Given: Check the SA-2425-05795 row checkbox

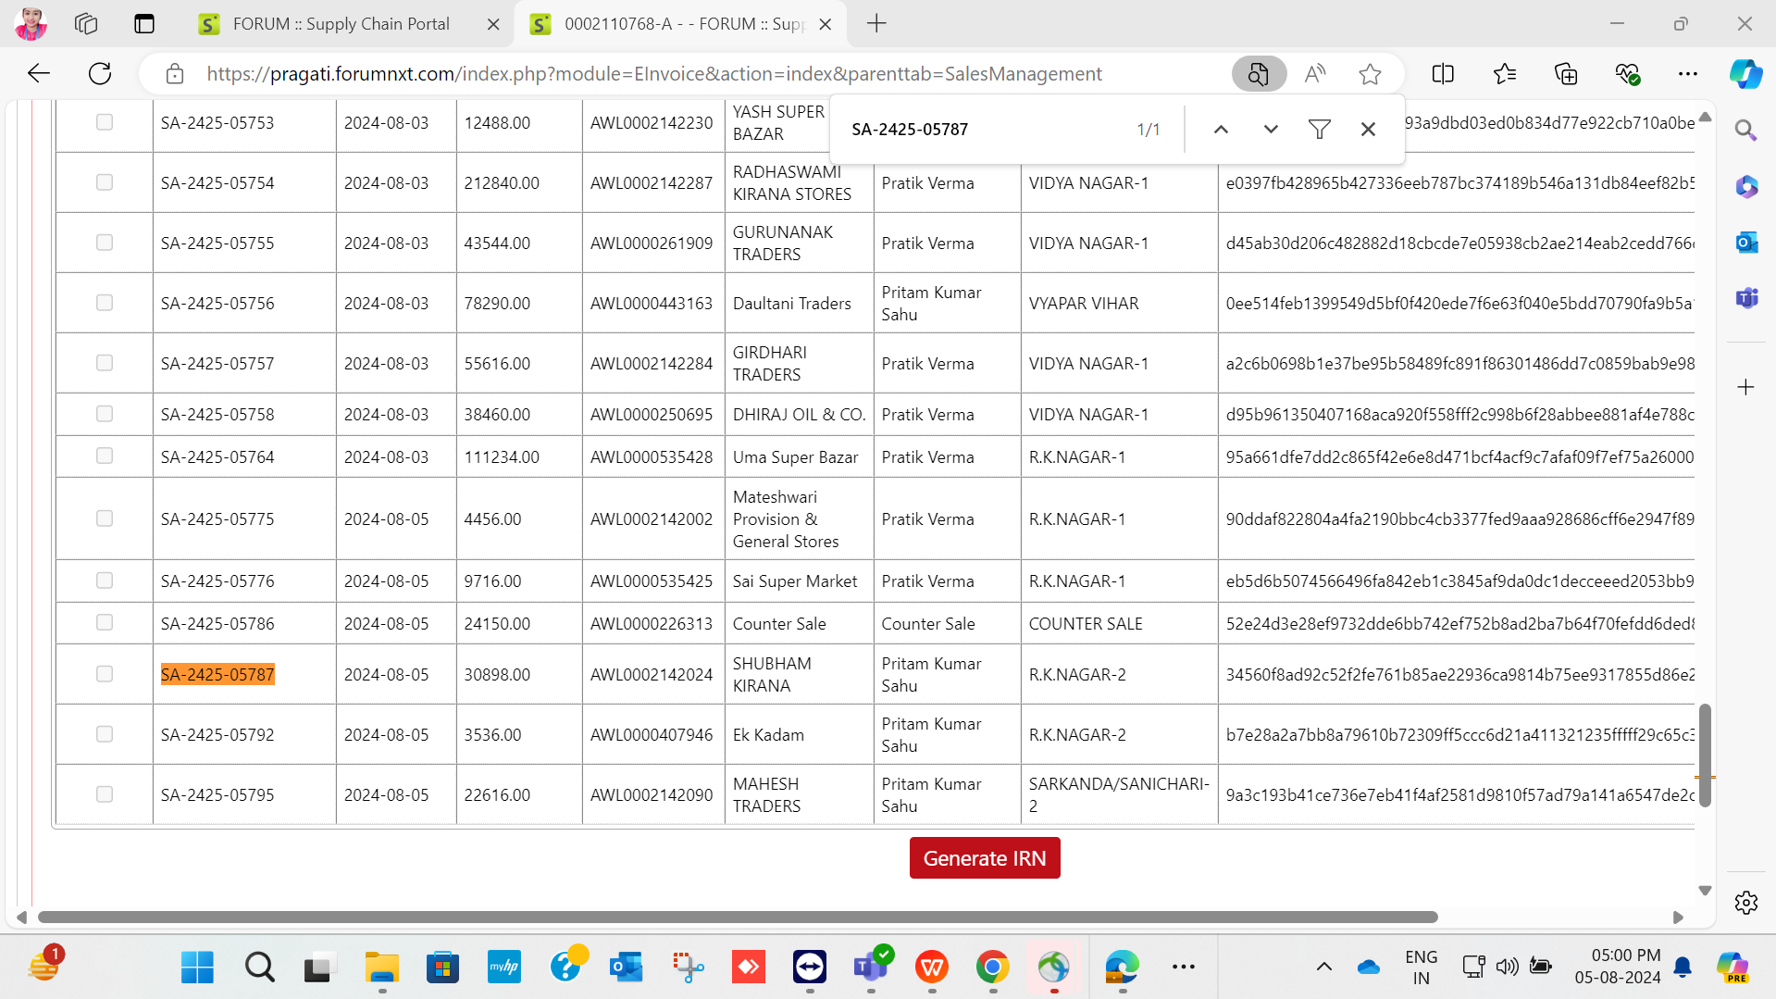Looking at the screenshot, I should pyautogui.click(x=105, y=794).
